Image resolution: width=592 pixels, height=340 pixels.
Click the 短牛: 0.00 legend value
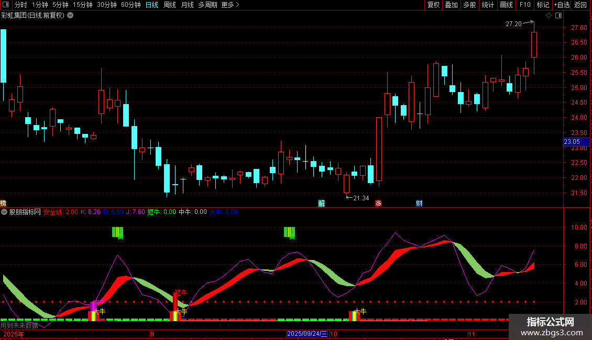(x=161, y=212)
